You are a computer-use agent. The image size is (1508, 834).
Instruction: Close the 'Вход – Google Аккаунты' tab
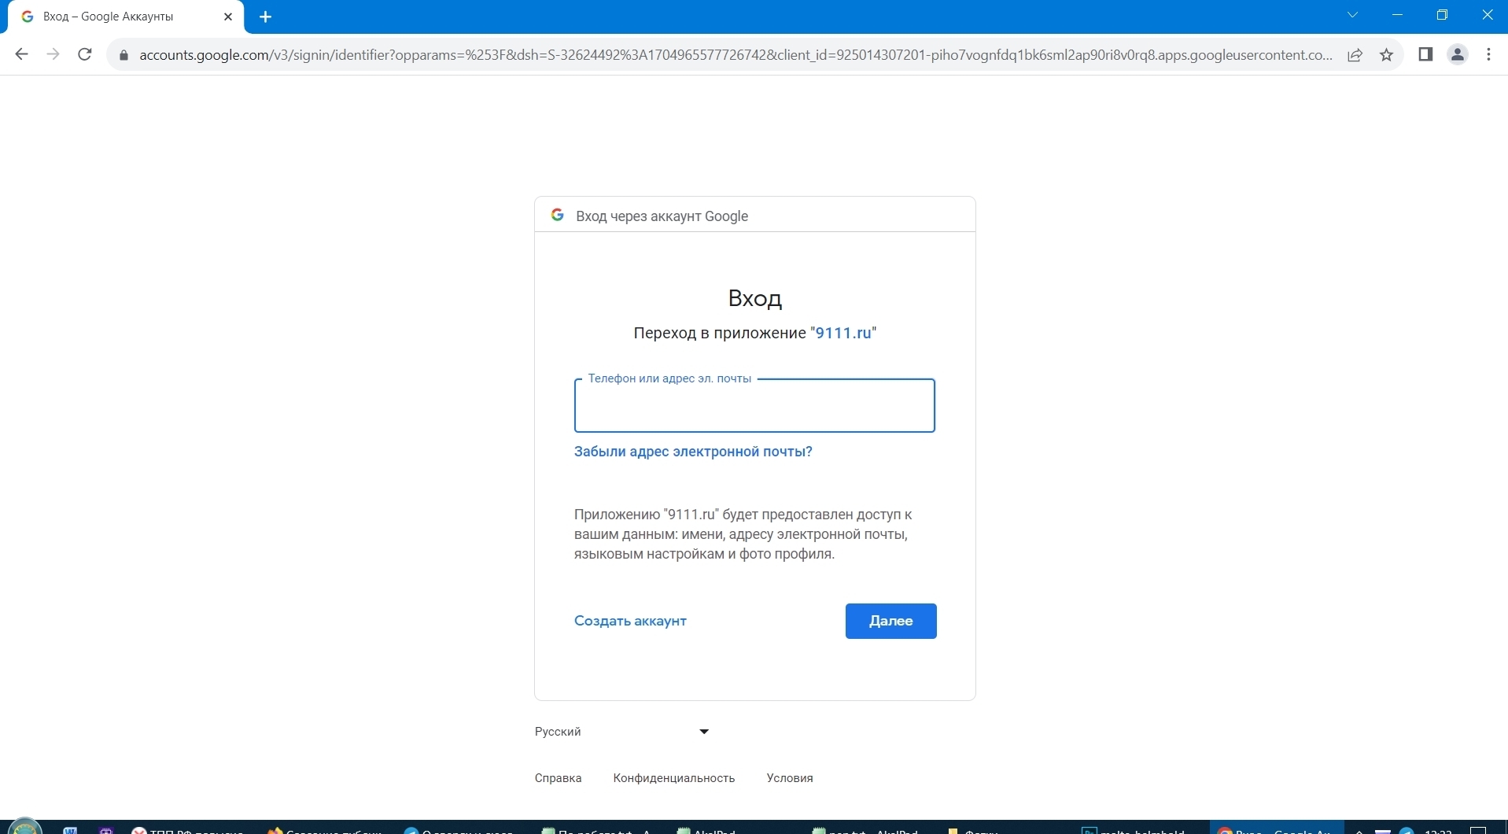228,17
